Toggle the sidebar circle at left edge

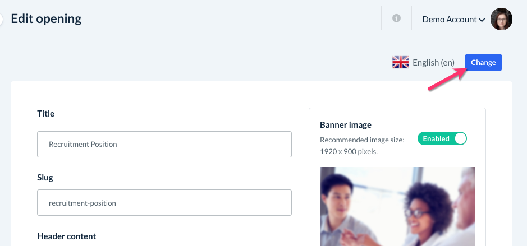(2, 19)
